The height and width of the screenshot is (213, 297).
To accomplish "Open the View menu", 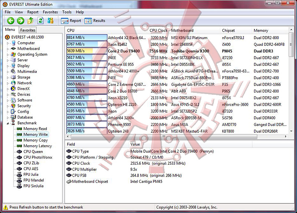I will (19, 12).
